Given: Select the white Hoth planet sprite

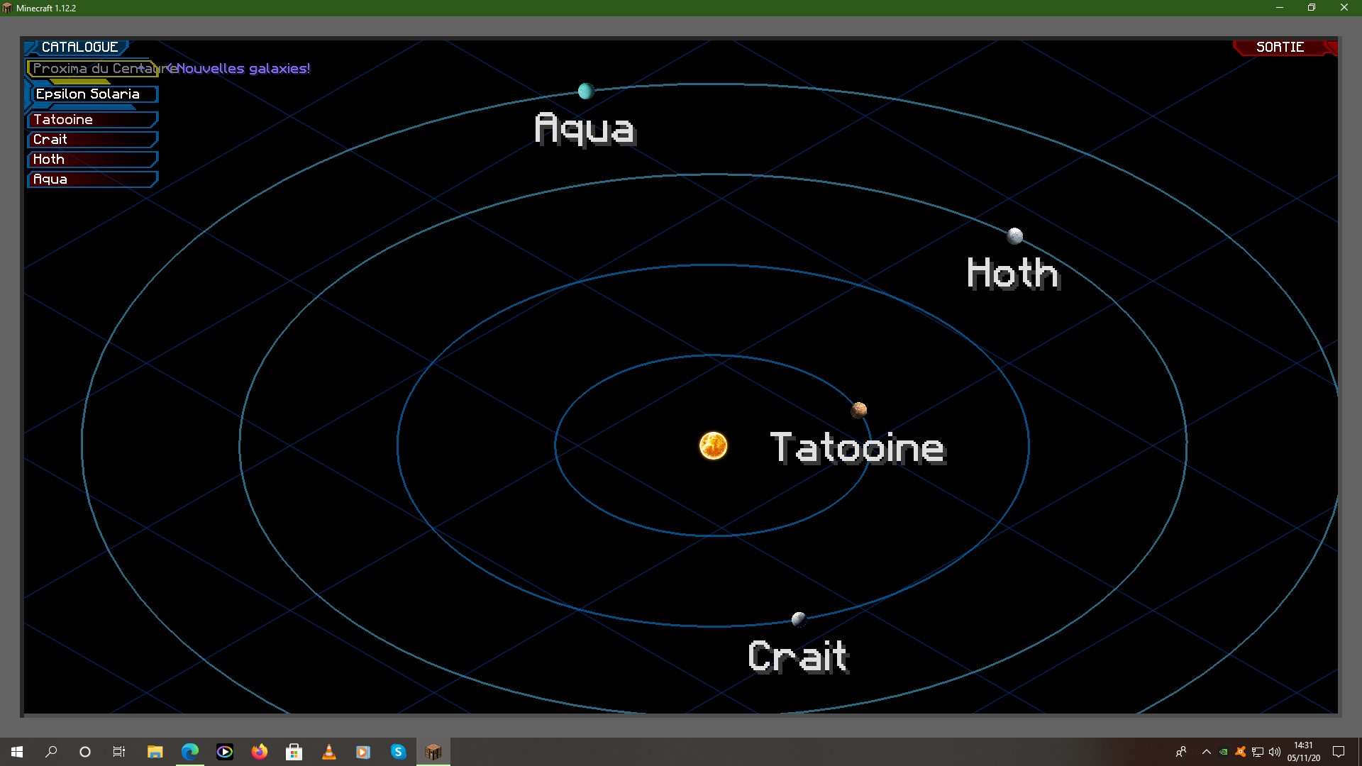Looking at the screenshot, I should point(1015,235).
